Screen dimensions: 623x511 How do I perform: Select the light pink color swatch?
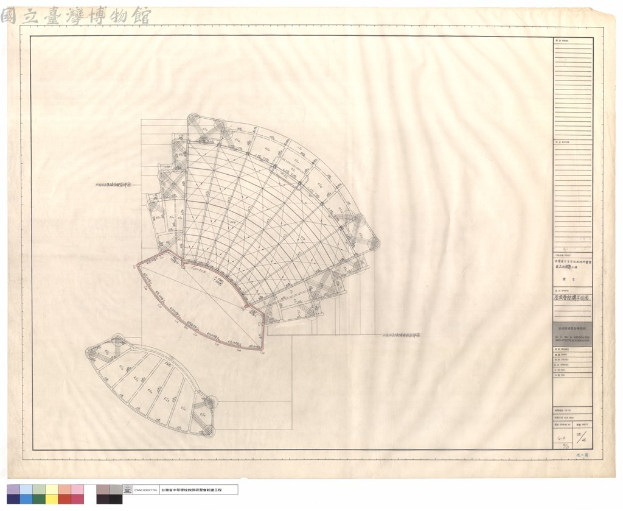[77, 490]
